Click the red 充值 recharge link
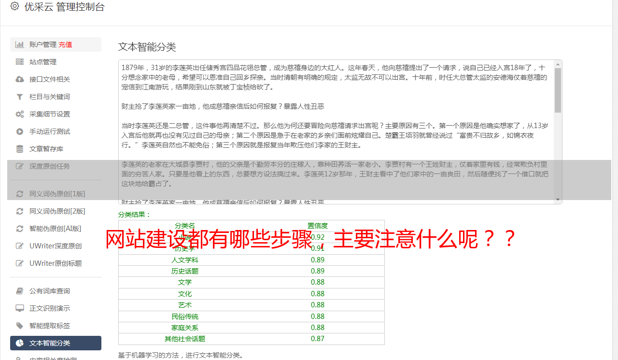 coord(65,44)
